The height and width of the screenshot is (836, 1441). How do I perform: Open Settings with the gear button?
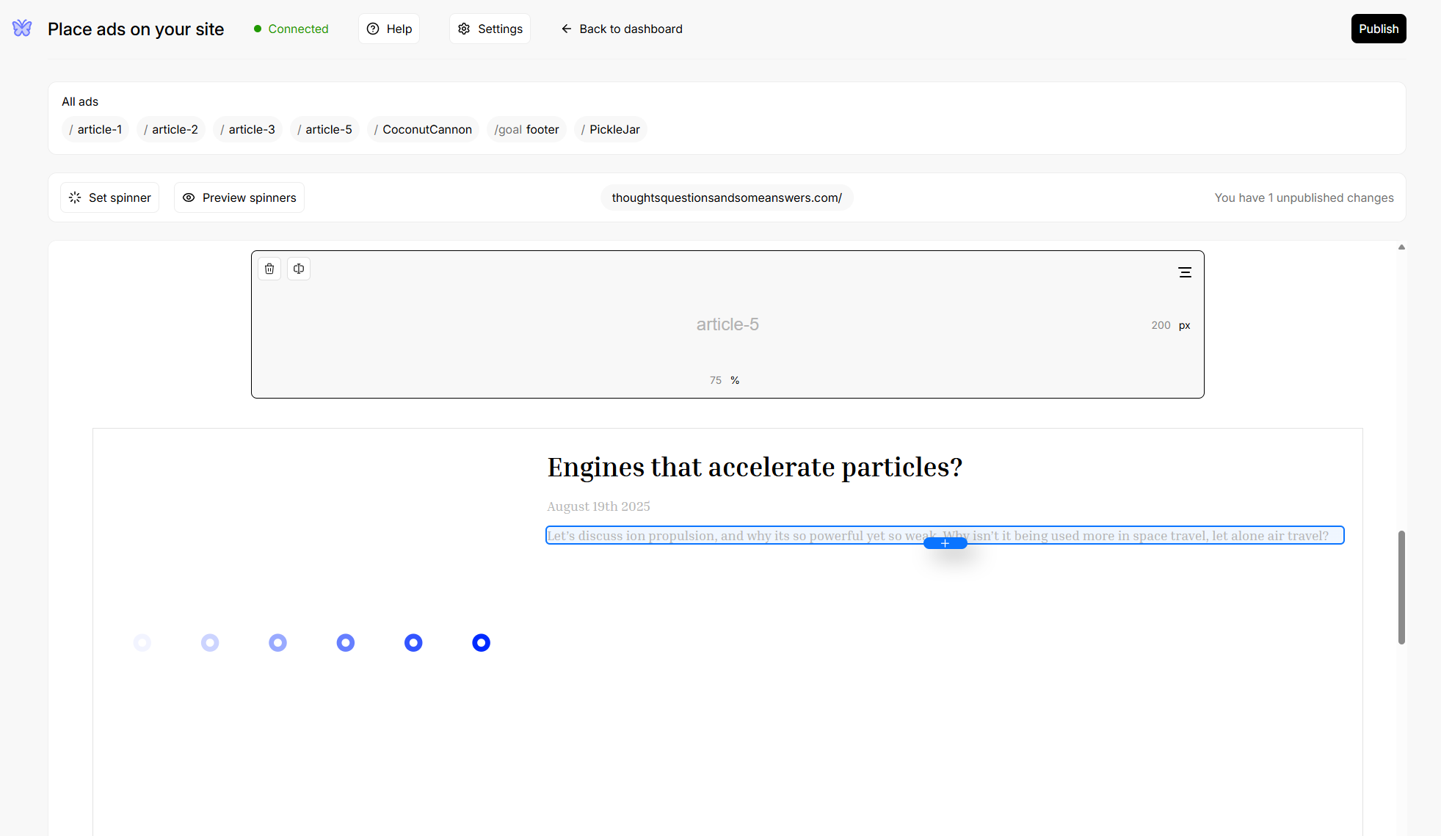(490, 29)
